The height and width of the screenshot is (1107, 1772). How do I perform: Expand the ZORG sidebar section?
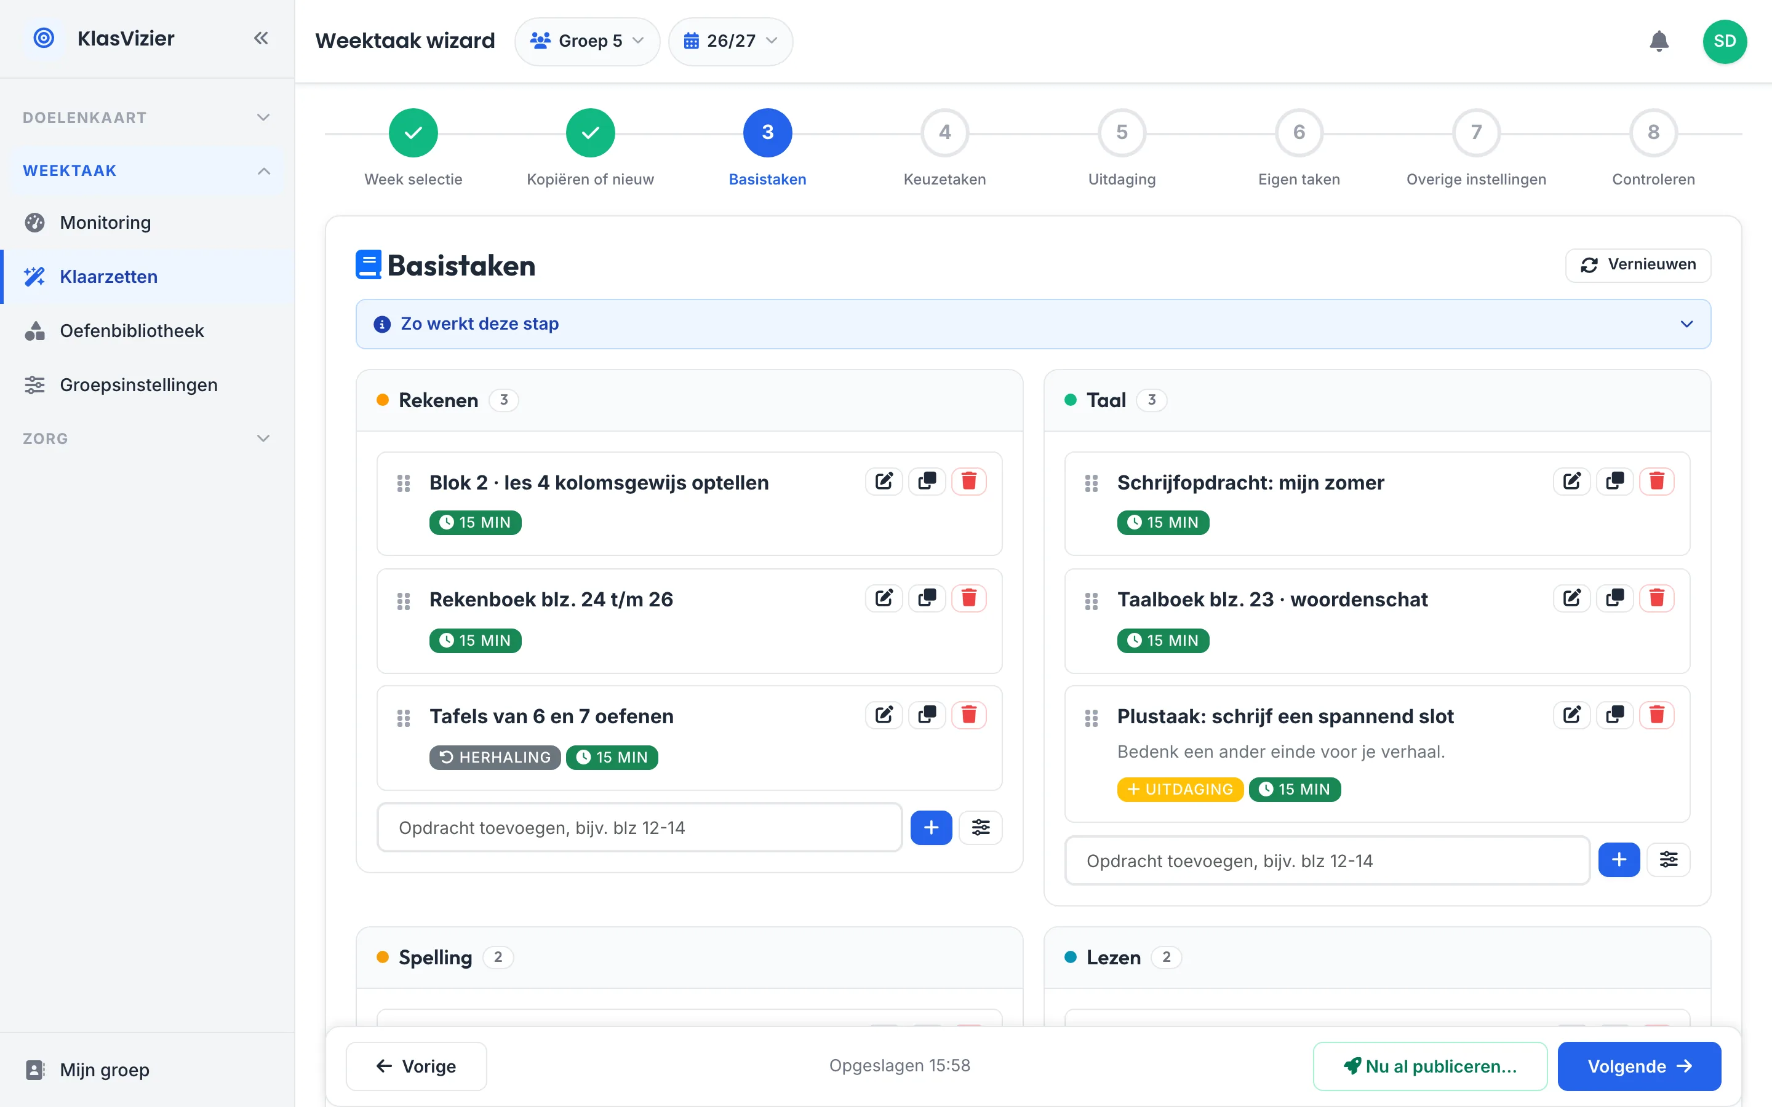pyautogui.click(x=146, y=438)
